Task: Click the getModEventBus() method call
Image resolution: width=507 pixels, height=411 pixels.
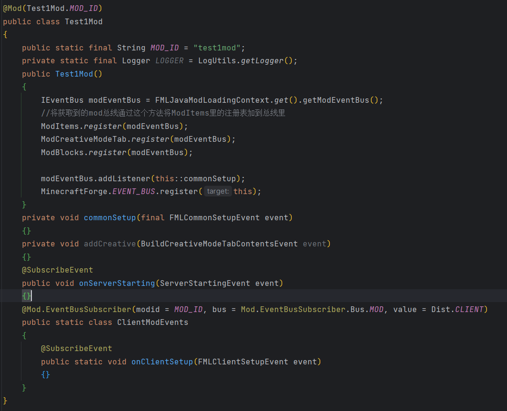Action: coord(340,100)
